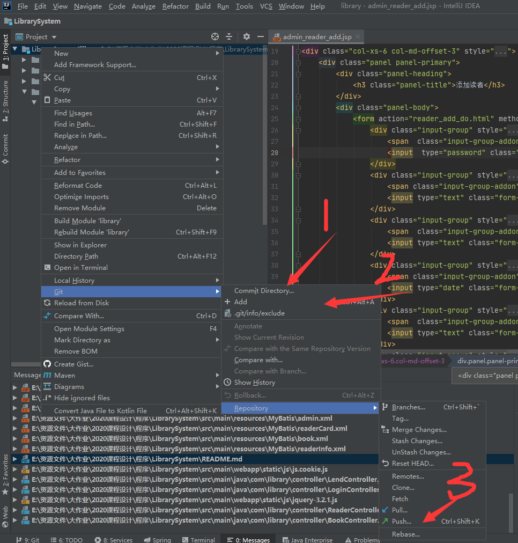The width and height of the screenshot is (518, 543).
Task: Expand the Local History submenu
Action: (132, 280)
